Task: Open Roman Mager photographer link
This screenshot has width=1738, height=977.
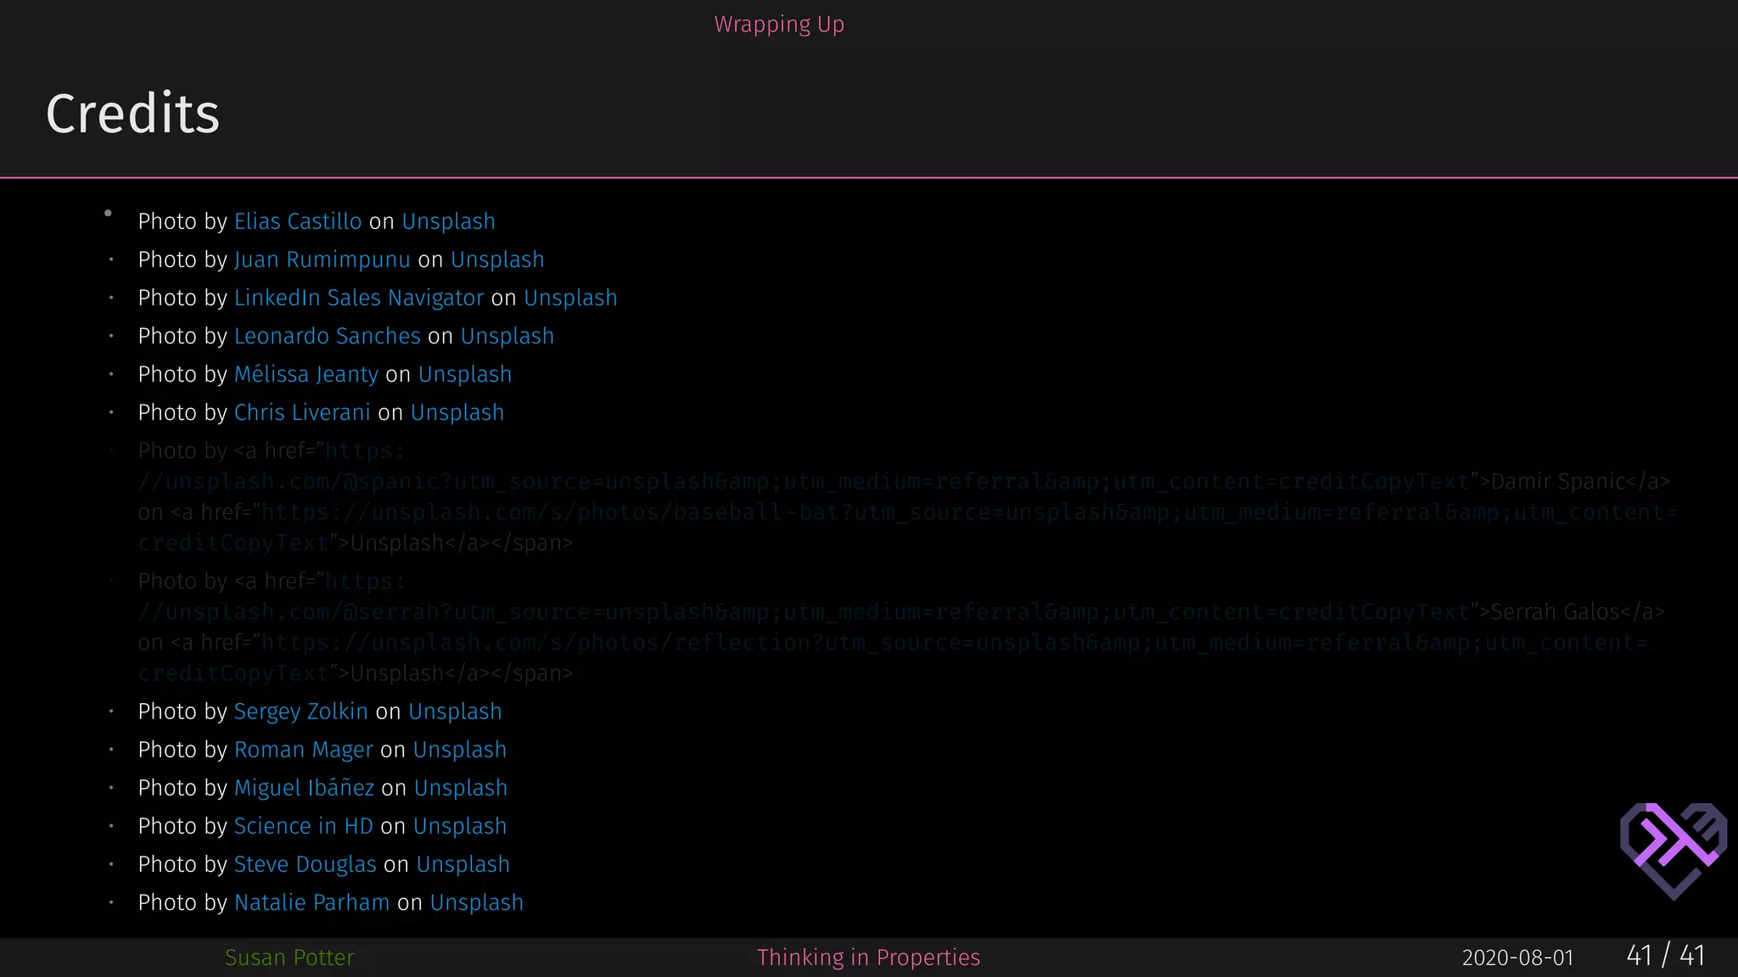Action: [303, 750]
